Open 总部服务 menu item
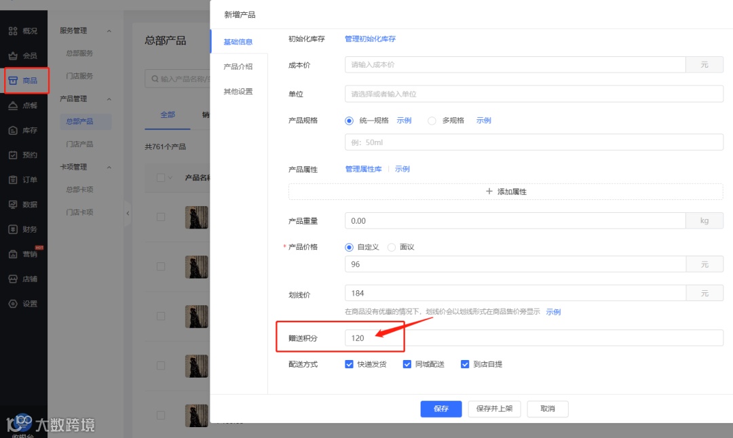 click(79, 54)
